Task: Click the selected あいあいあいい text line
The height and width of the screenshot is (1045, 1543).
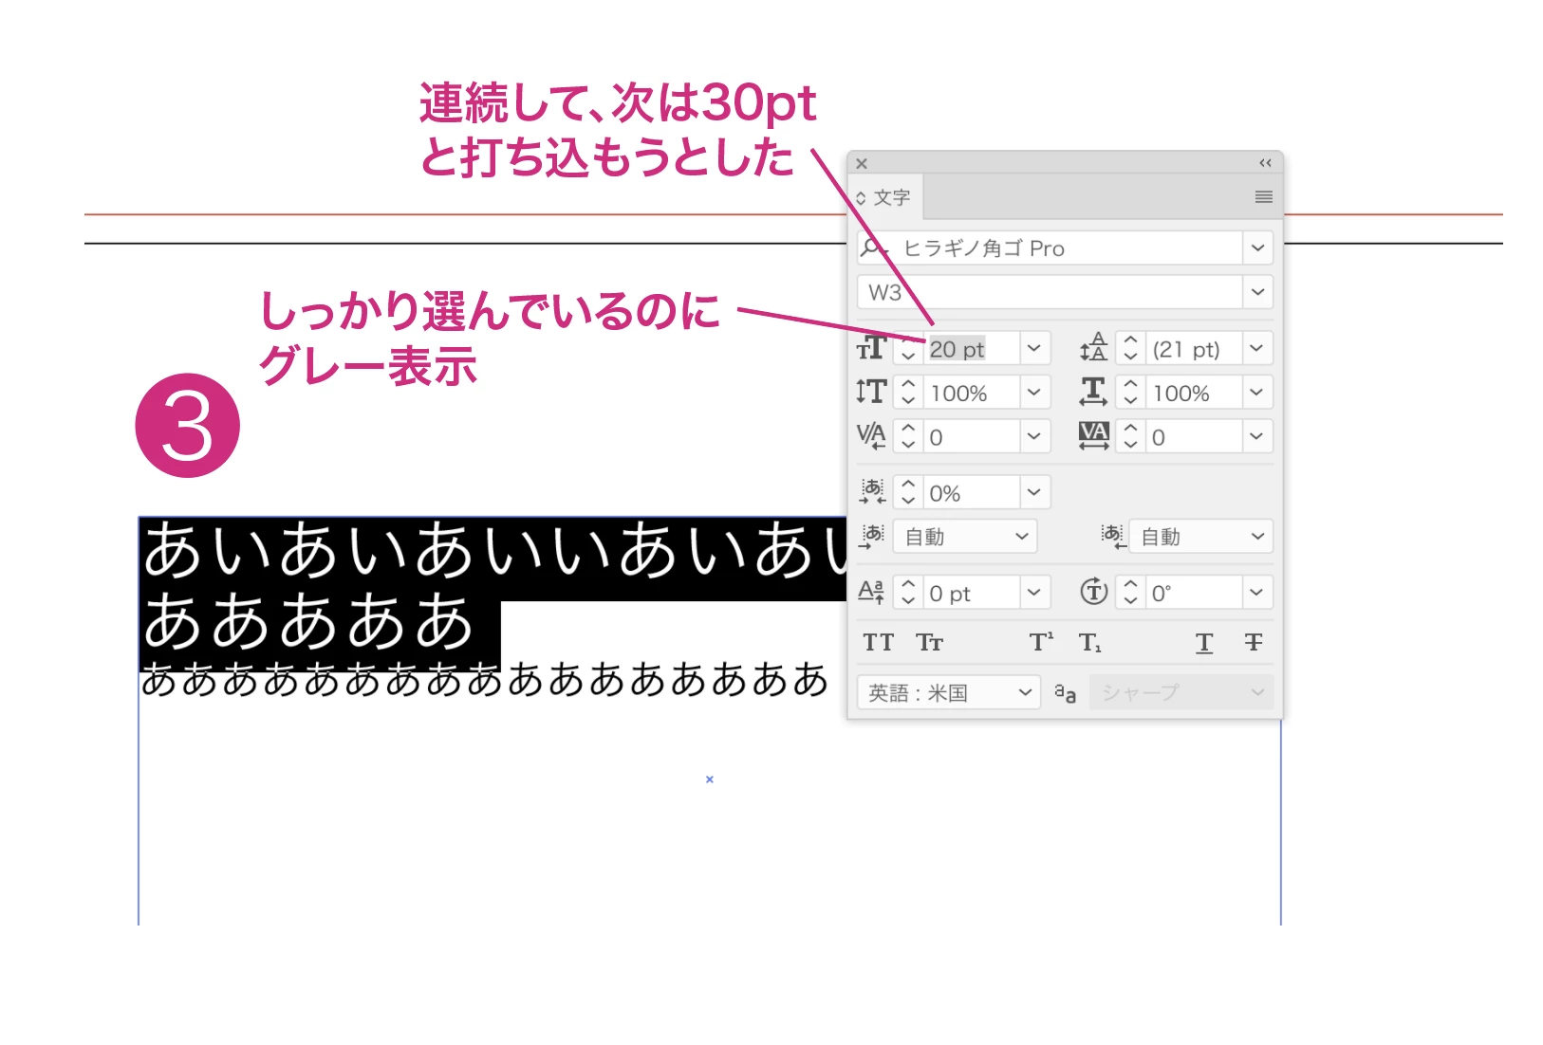Action: click(x=493, y=550)
